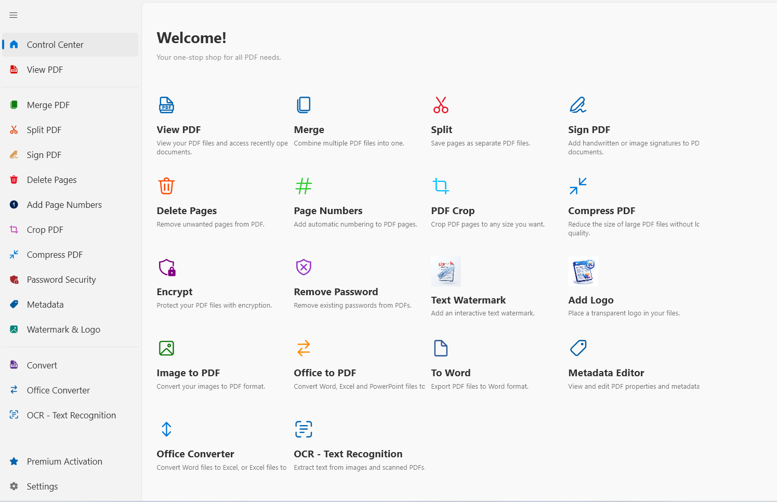Click the PDF Crop tool icon

click(x=441, y=186)
